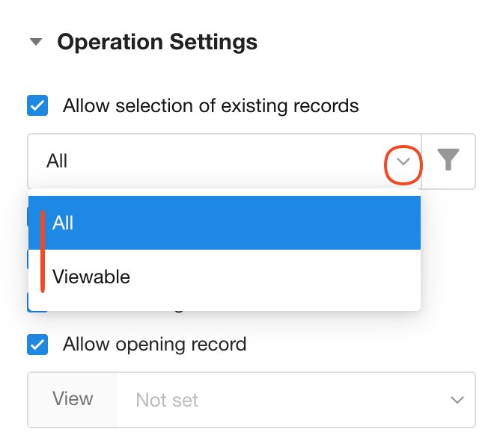Click the All selected-value records dropdown field
This screenshot has width=503, height=444.
(x=210, y=161)
